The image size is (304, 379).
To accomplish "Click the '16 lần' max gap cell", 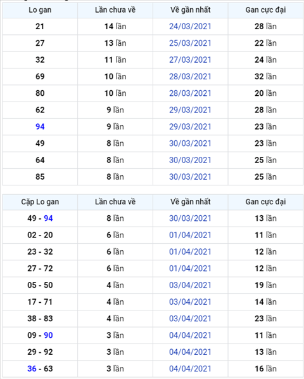I will click(x=265, y=369).
